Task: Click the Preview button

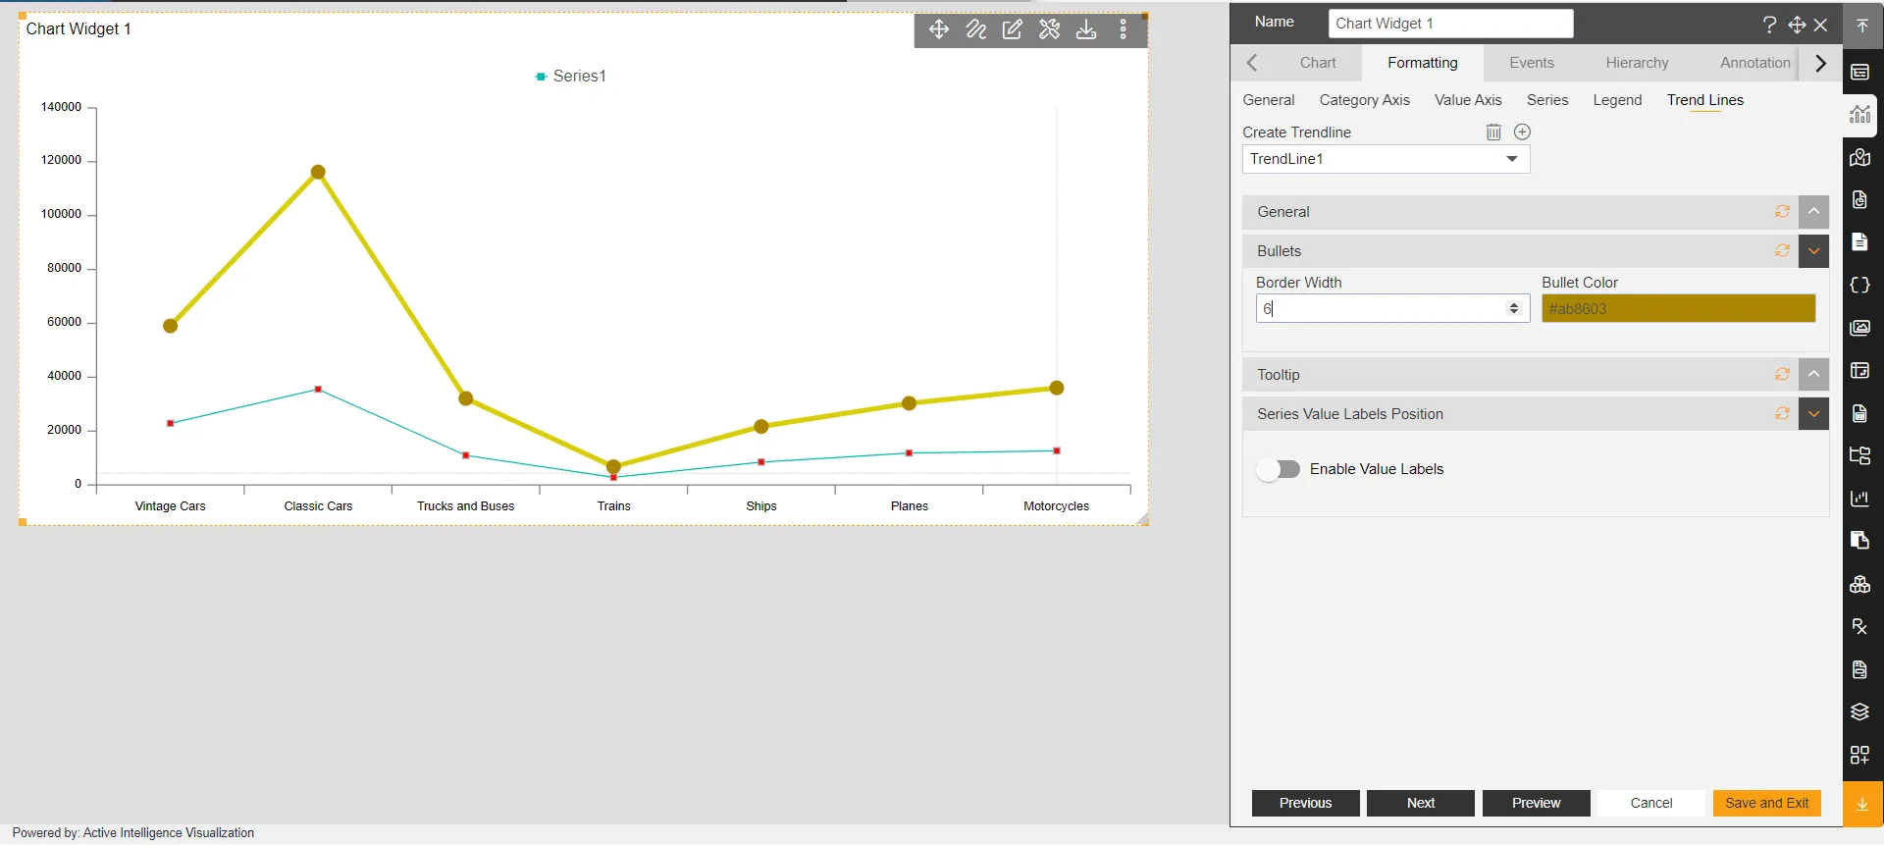Action: (1536, 803)
